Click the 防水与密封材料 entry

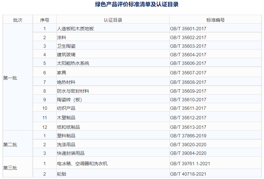[73, 91]
